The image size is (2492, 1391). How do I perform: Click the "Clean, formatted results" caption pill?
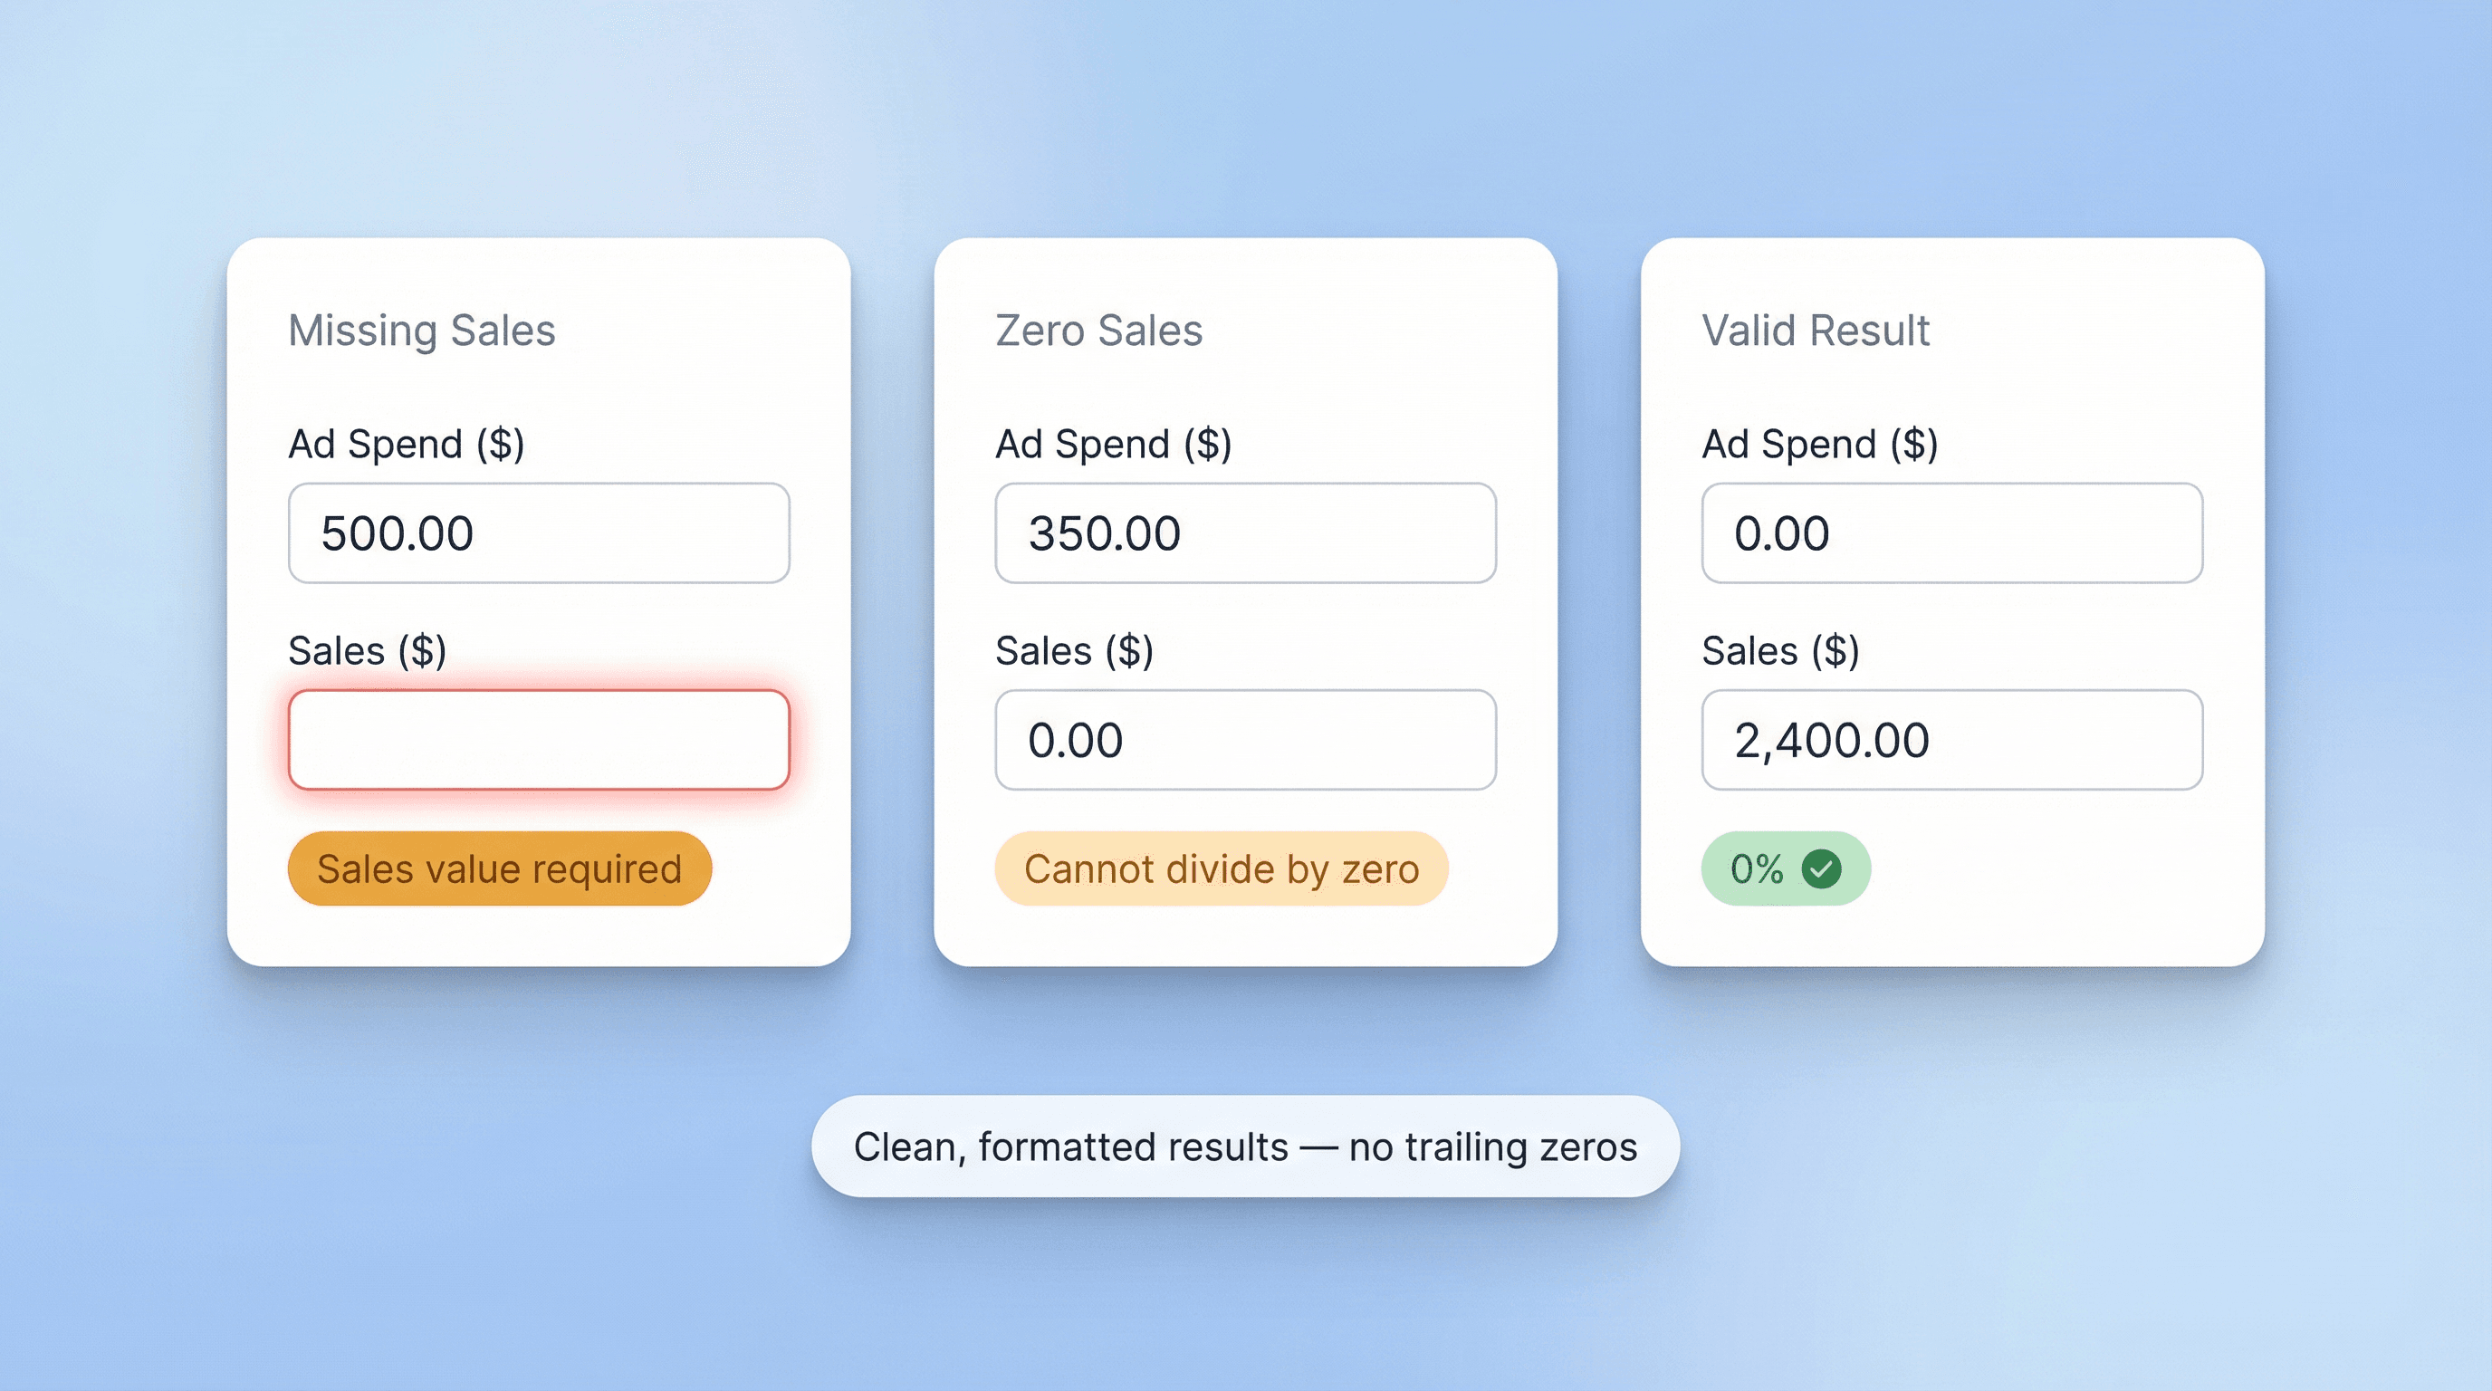(x=1245, y=1146)
